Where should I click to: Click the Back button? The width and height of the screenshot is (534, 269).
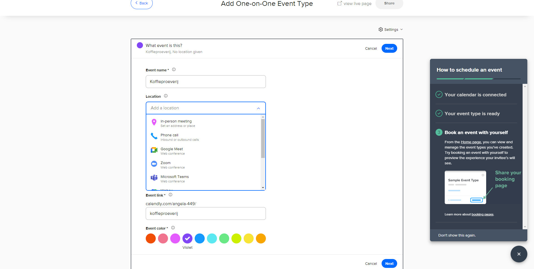tap(142, 3)
